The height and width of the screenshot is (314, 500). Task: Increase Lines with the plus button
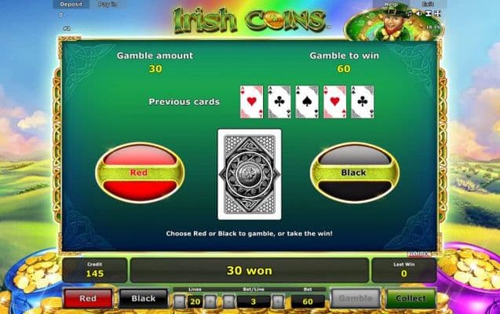(210, 301)
